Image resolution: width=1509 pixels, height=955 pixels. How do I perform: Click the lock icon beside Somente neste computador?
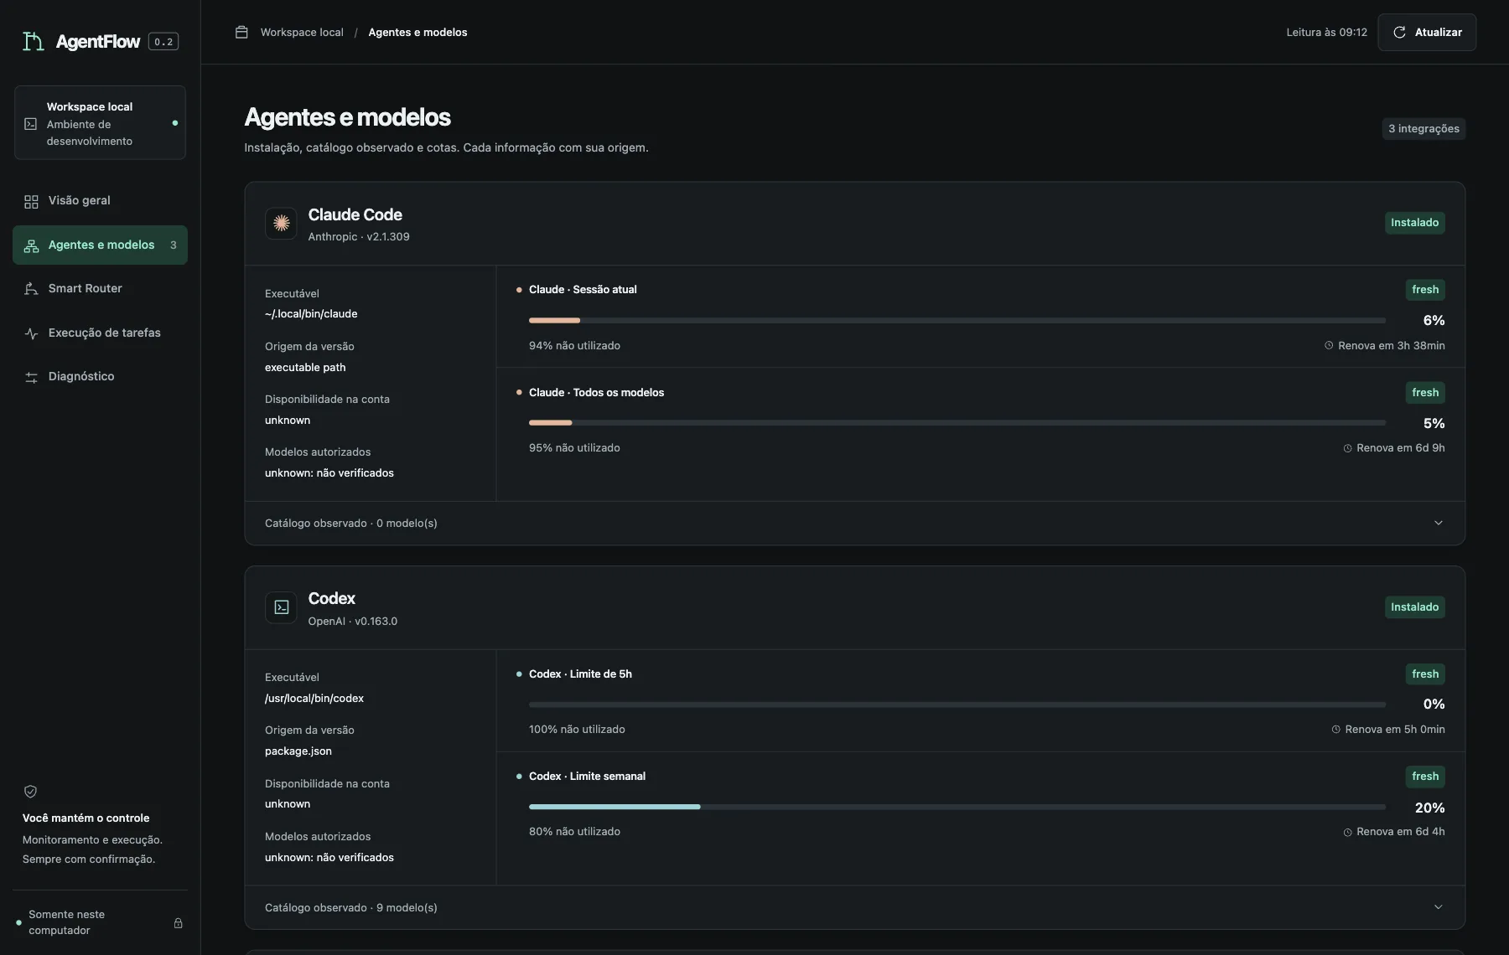coord(178,923)
